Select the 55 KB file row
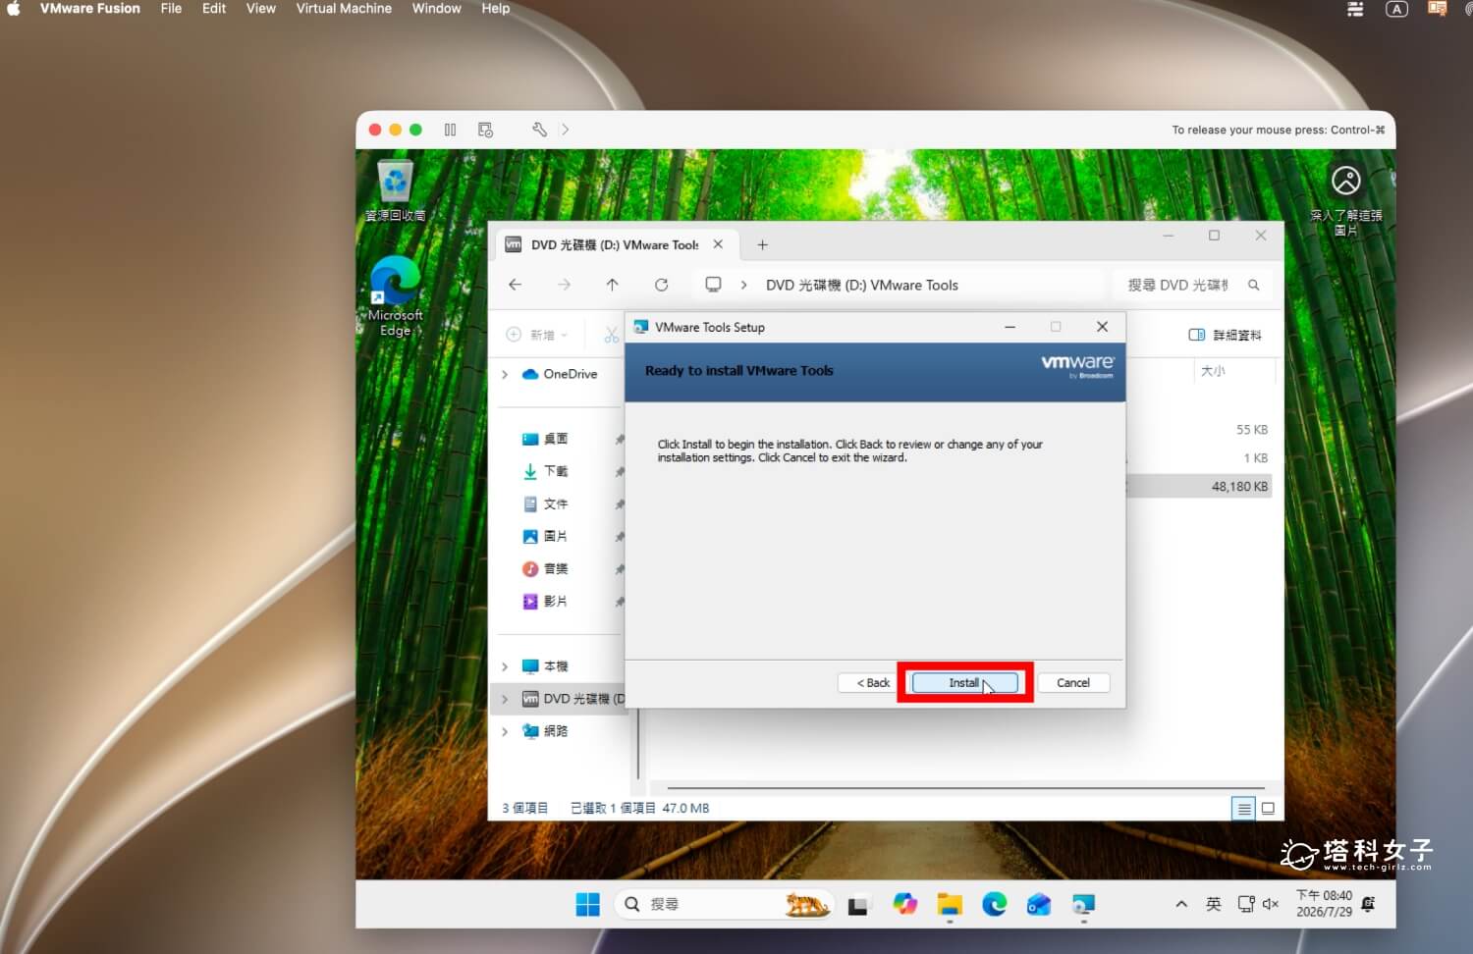Viewport: 1473px width, 954px height. (1198, 430)
